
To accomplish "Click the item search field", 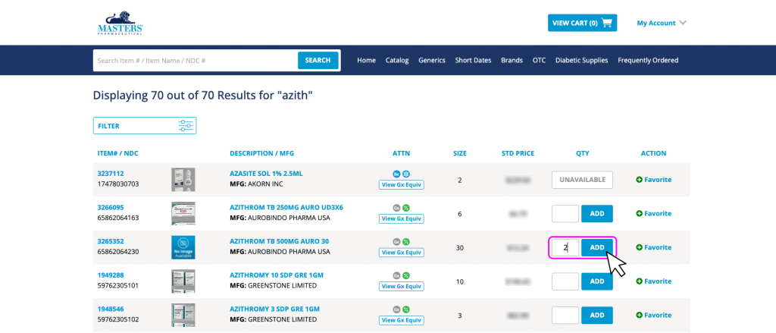I will [x=196, y=61].
